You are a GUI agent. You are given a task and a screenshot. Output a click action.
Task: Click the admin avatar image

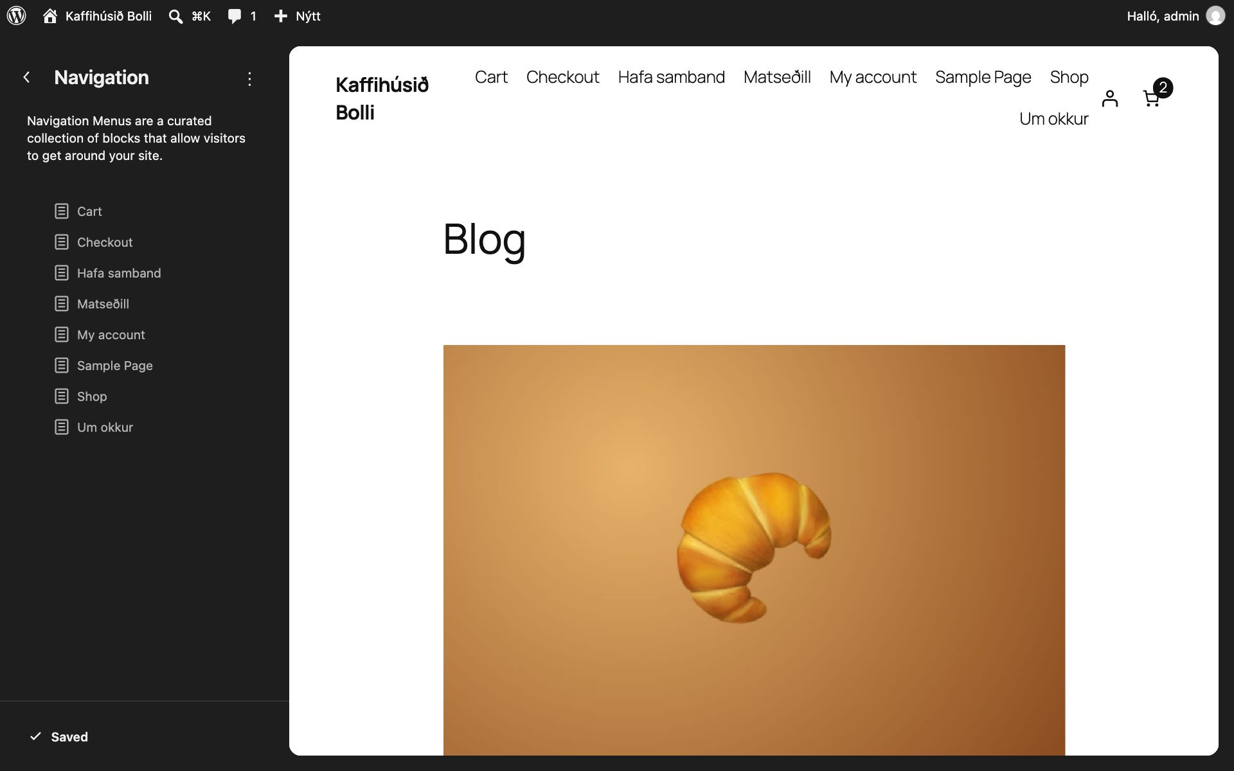[x=1215, y=16]
